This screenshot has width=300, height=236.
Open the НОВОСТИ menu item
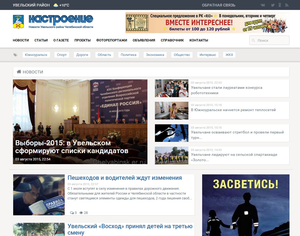[21, 40]
